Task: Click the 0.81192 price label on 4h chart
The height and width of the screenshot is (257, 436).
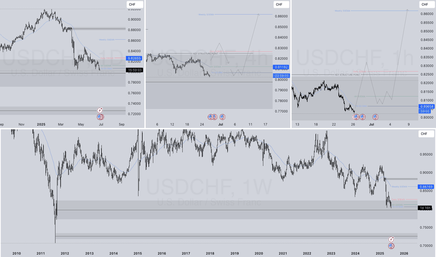Action: [282, 67]
